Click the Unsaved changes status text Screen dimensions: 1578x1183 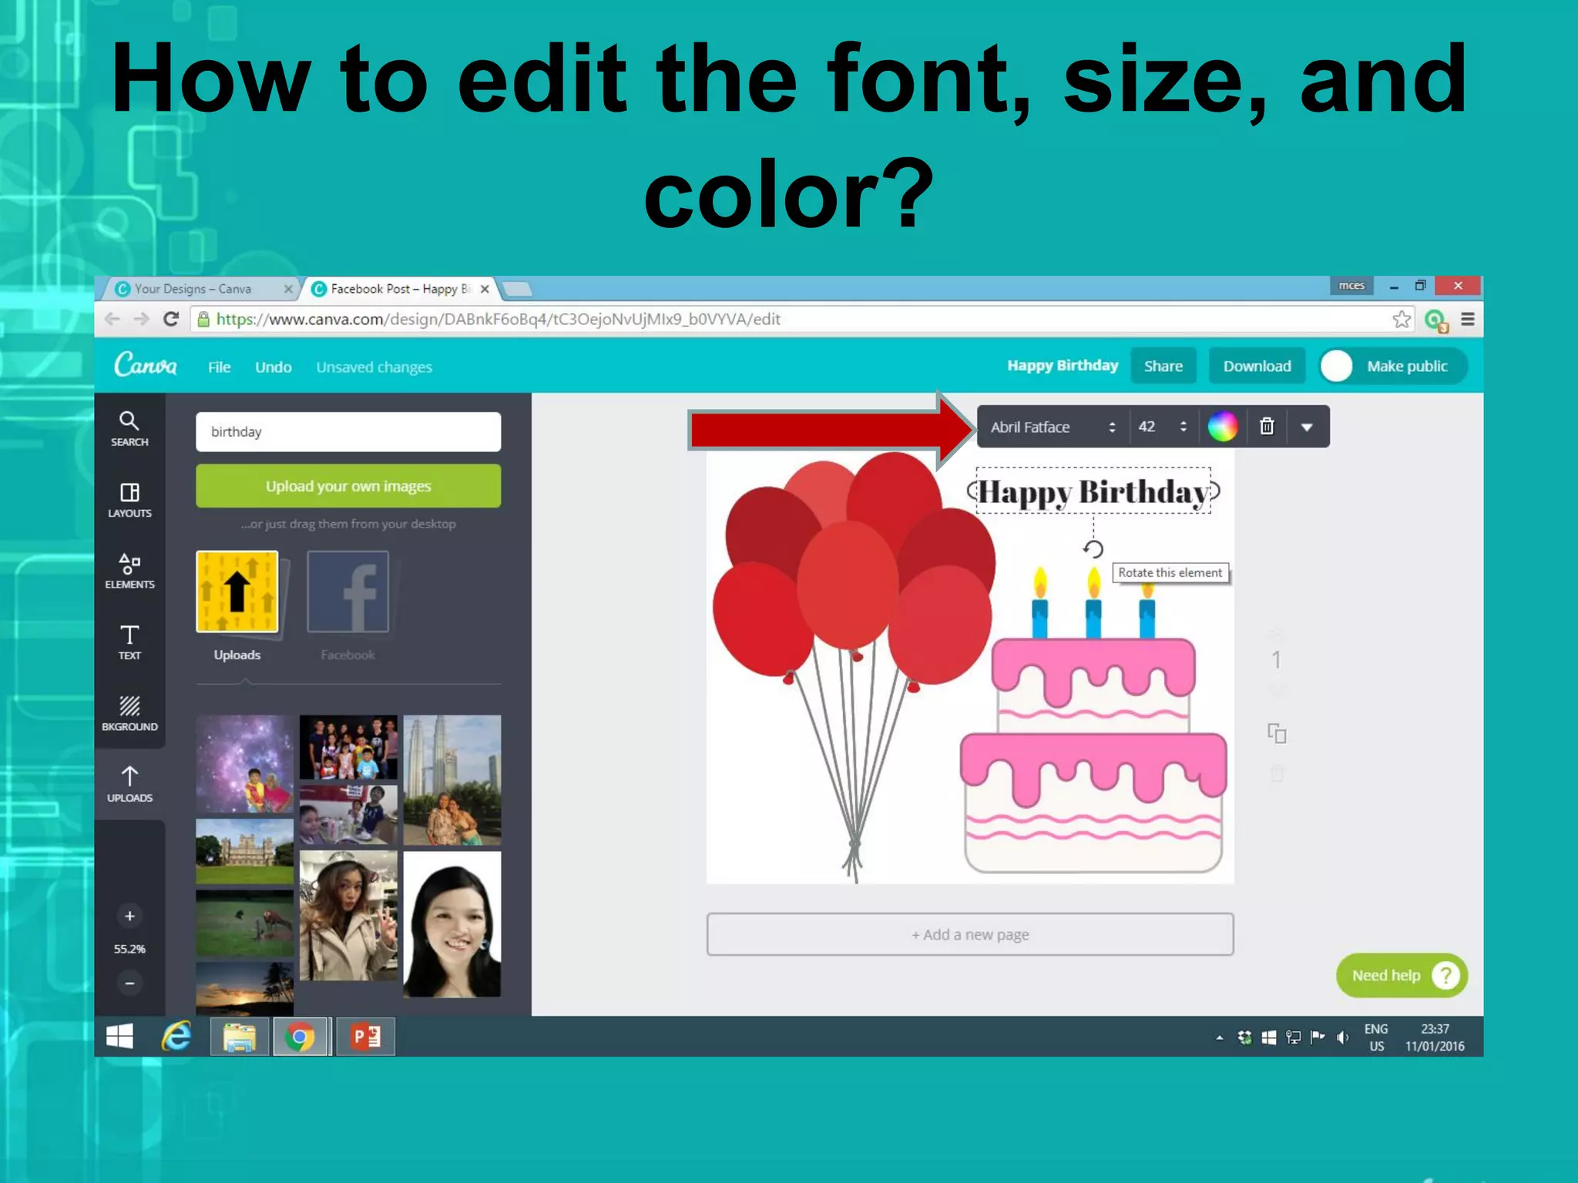pos(374,367)
